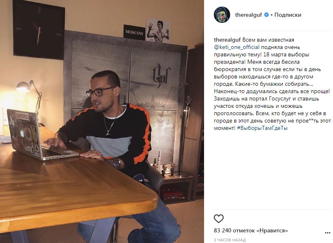Click the MOSCOW sign in photo
333x243 pixels.
point(134,33)
